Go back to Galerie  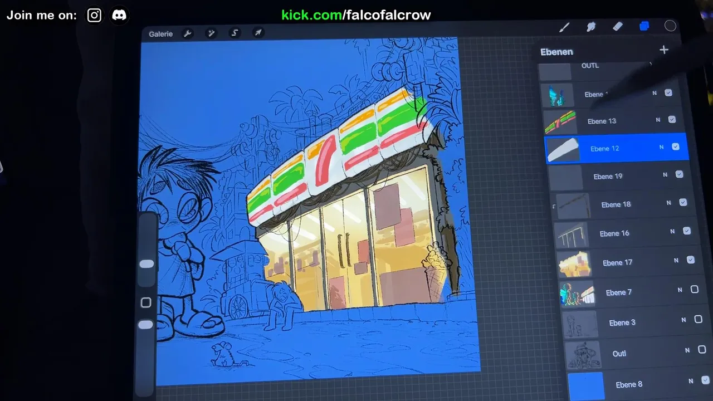pos(160,34)
